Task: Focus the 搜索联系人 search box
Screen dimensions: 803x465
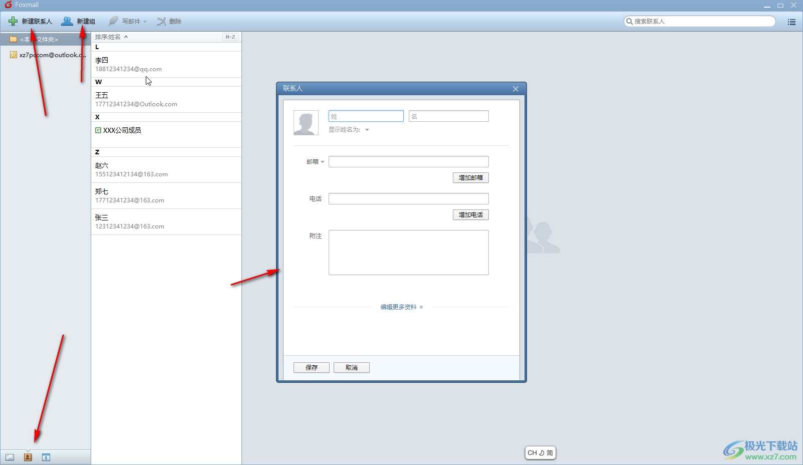Action: pos(700,21)
